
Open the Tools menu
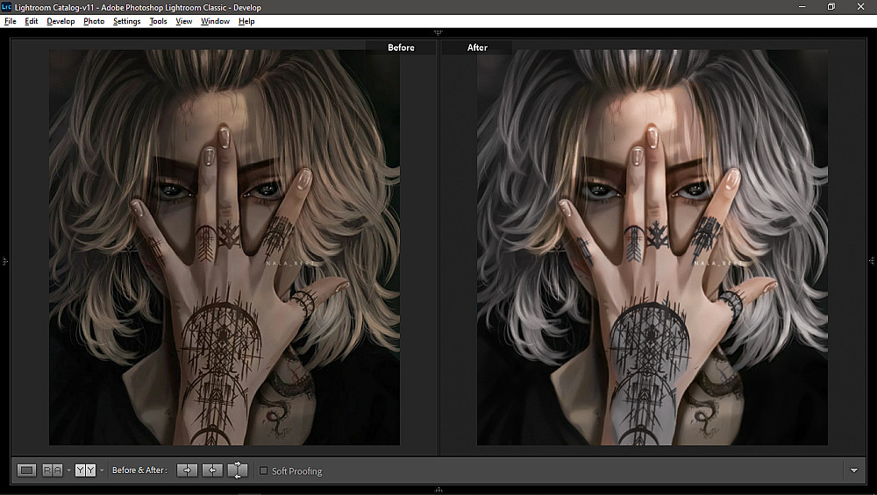(158, 21)
